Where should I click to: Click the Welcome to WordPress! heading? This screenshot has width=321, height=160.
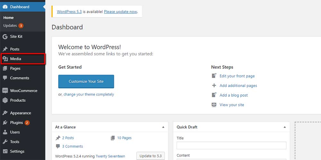point(90,47)
